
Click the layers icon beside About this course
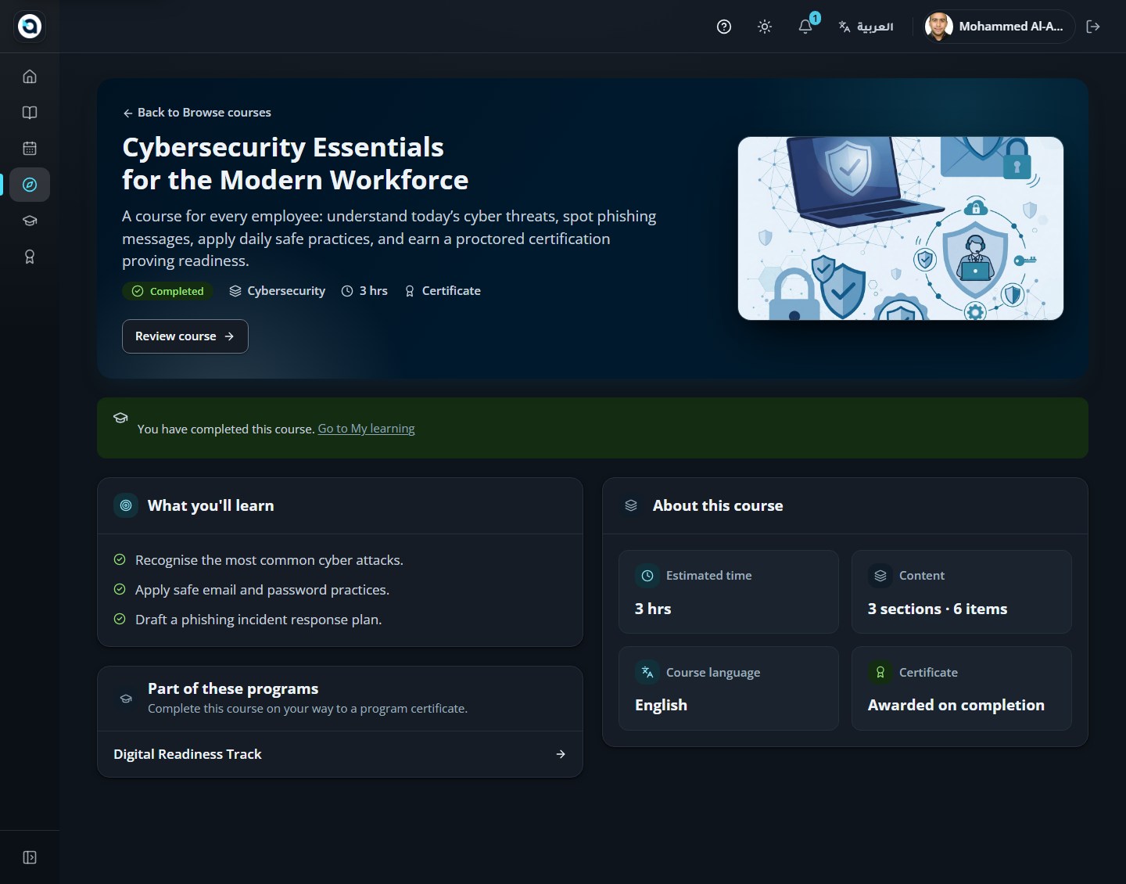point(631,505)
